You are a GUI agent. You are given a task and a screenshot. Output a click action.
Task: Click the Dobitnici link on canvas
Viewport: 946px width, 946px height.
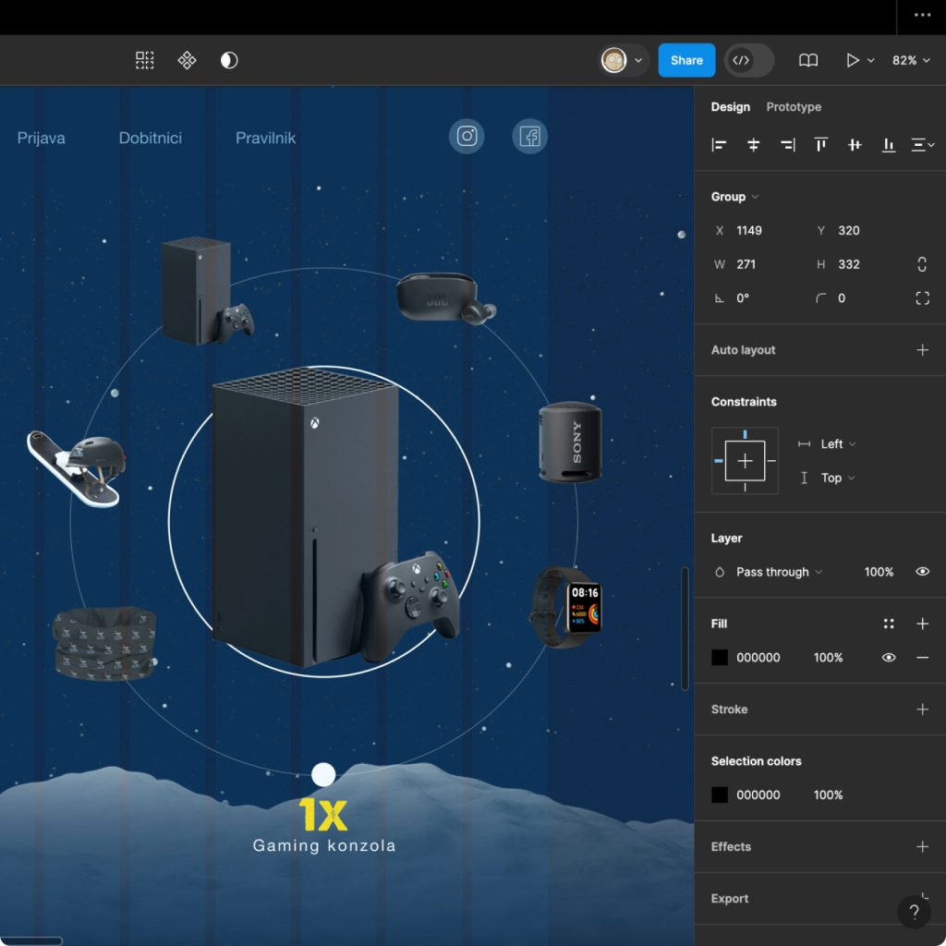pyautogui.click(x=151, y=139)
